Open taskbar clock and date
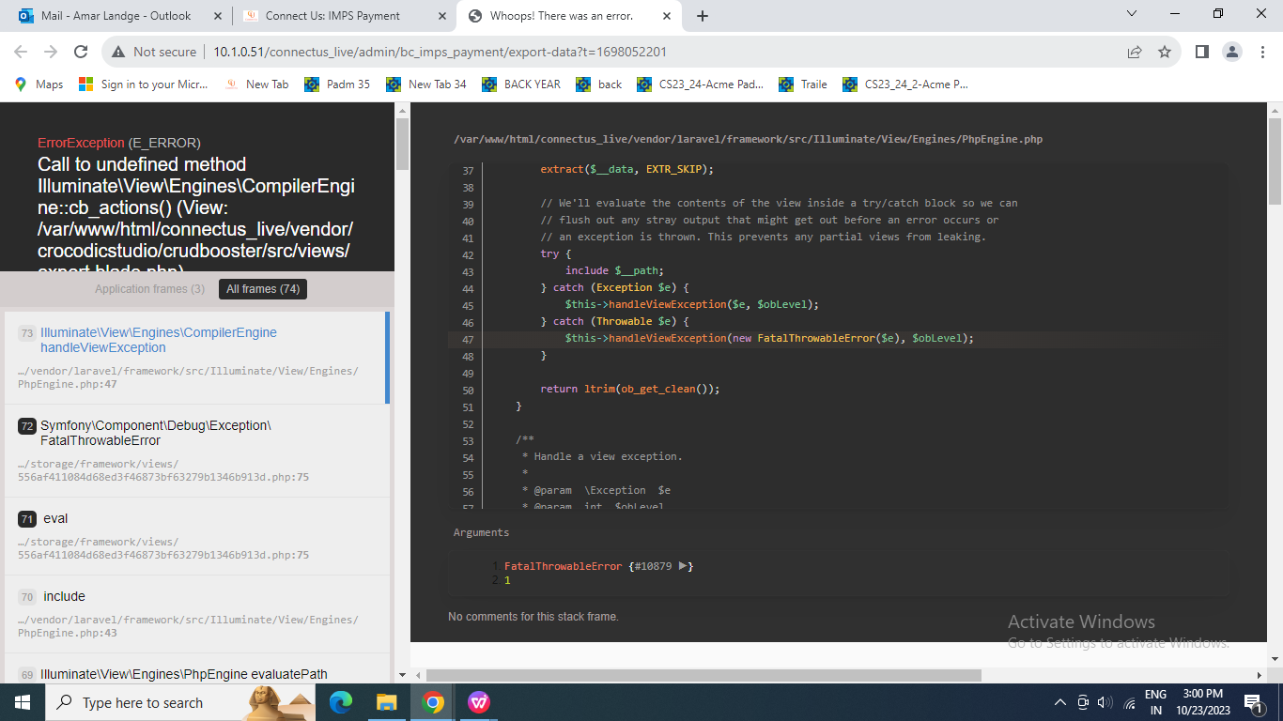The height and width of the screenshot is (721, 1283). tap(1203, 702)
